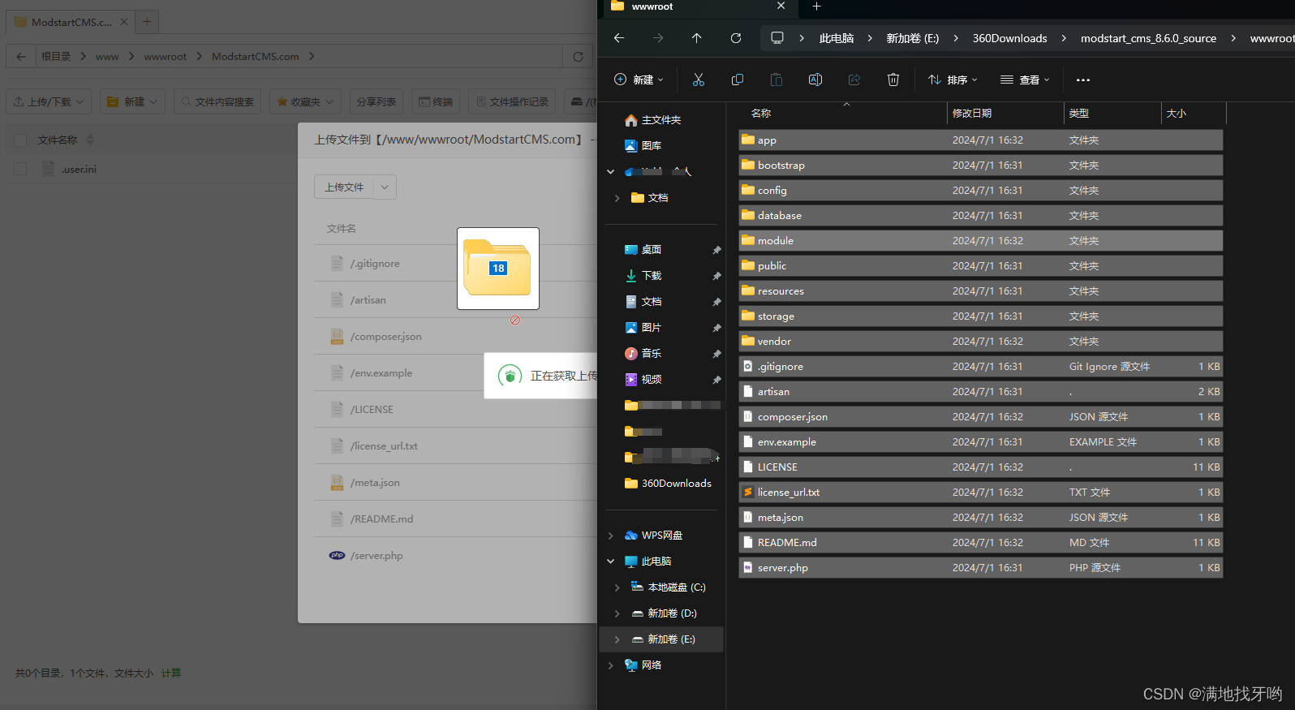Click the Paste icon in Explorer toolbar

click(777, 80)
